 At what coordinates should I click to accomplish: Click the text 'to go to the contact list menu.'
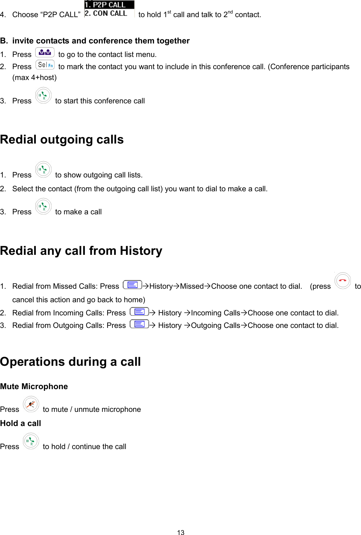[x=107, y=54]
